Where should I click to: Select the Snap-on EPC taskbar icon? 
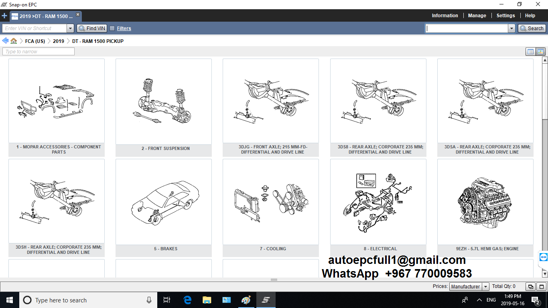pyautogui.click(x=266, y=300)
